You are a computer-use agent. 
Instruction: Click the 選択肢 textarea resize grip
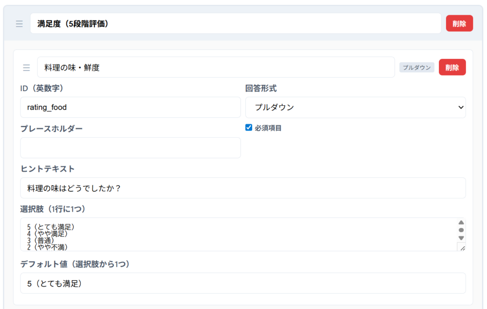(x=461, y=247)
